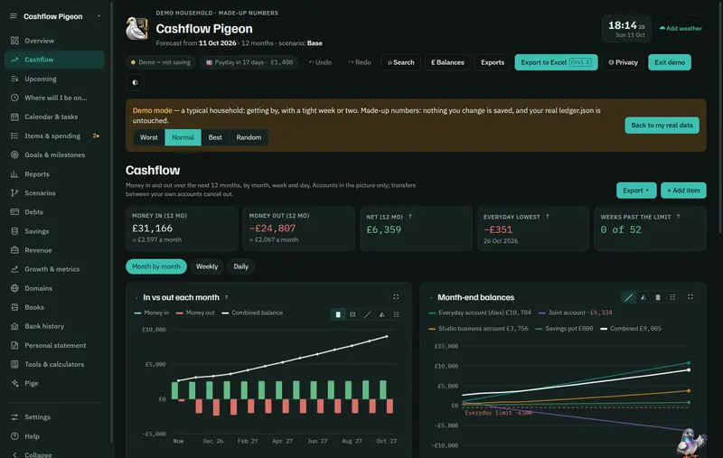723x458 pixels.
Task: Open the Exports button in toolbar
Action: coord(493,62)
